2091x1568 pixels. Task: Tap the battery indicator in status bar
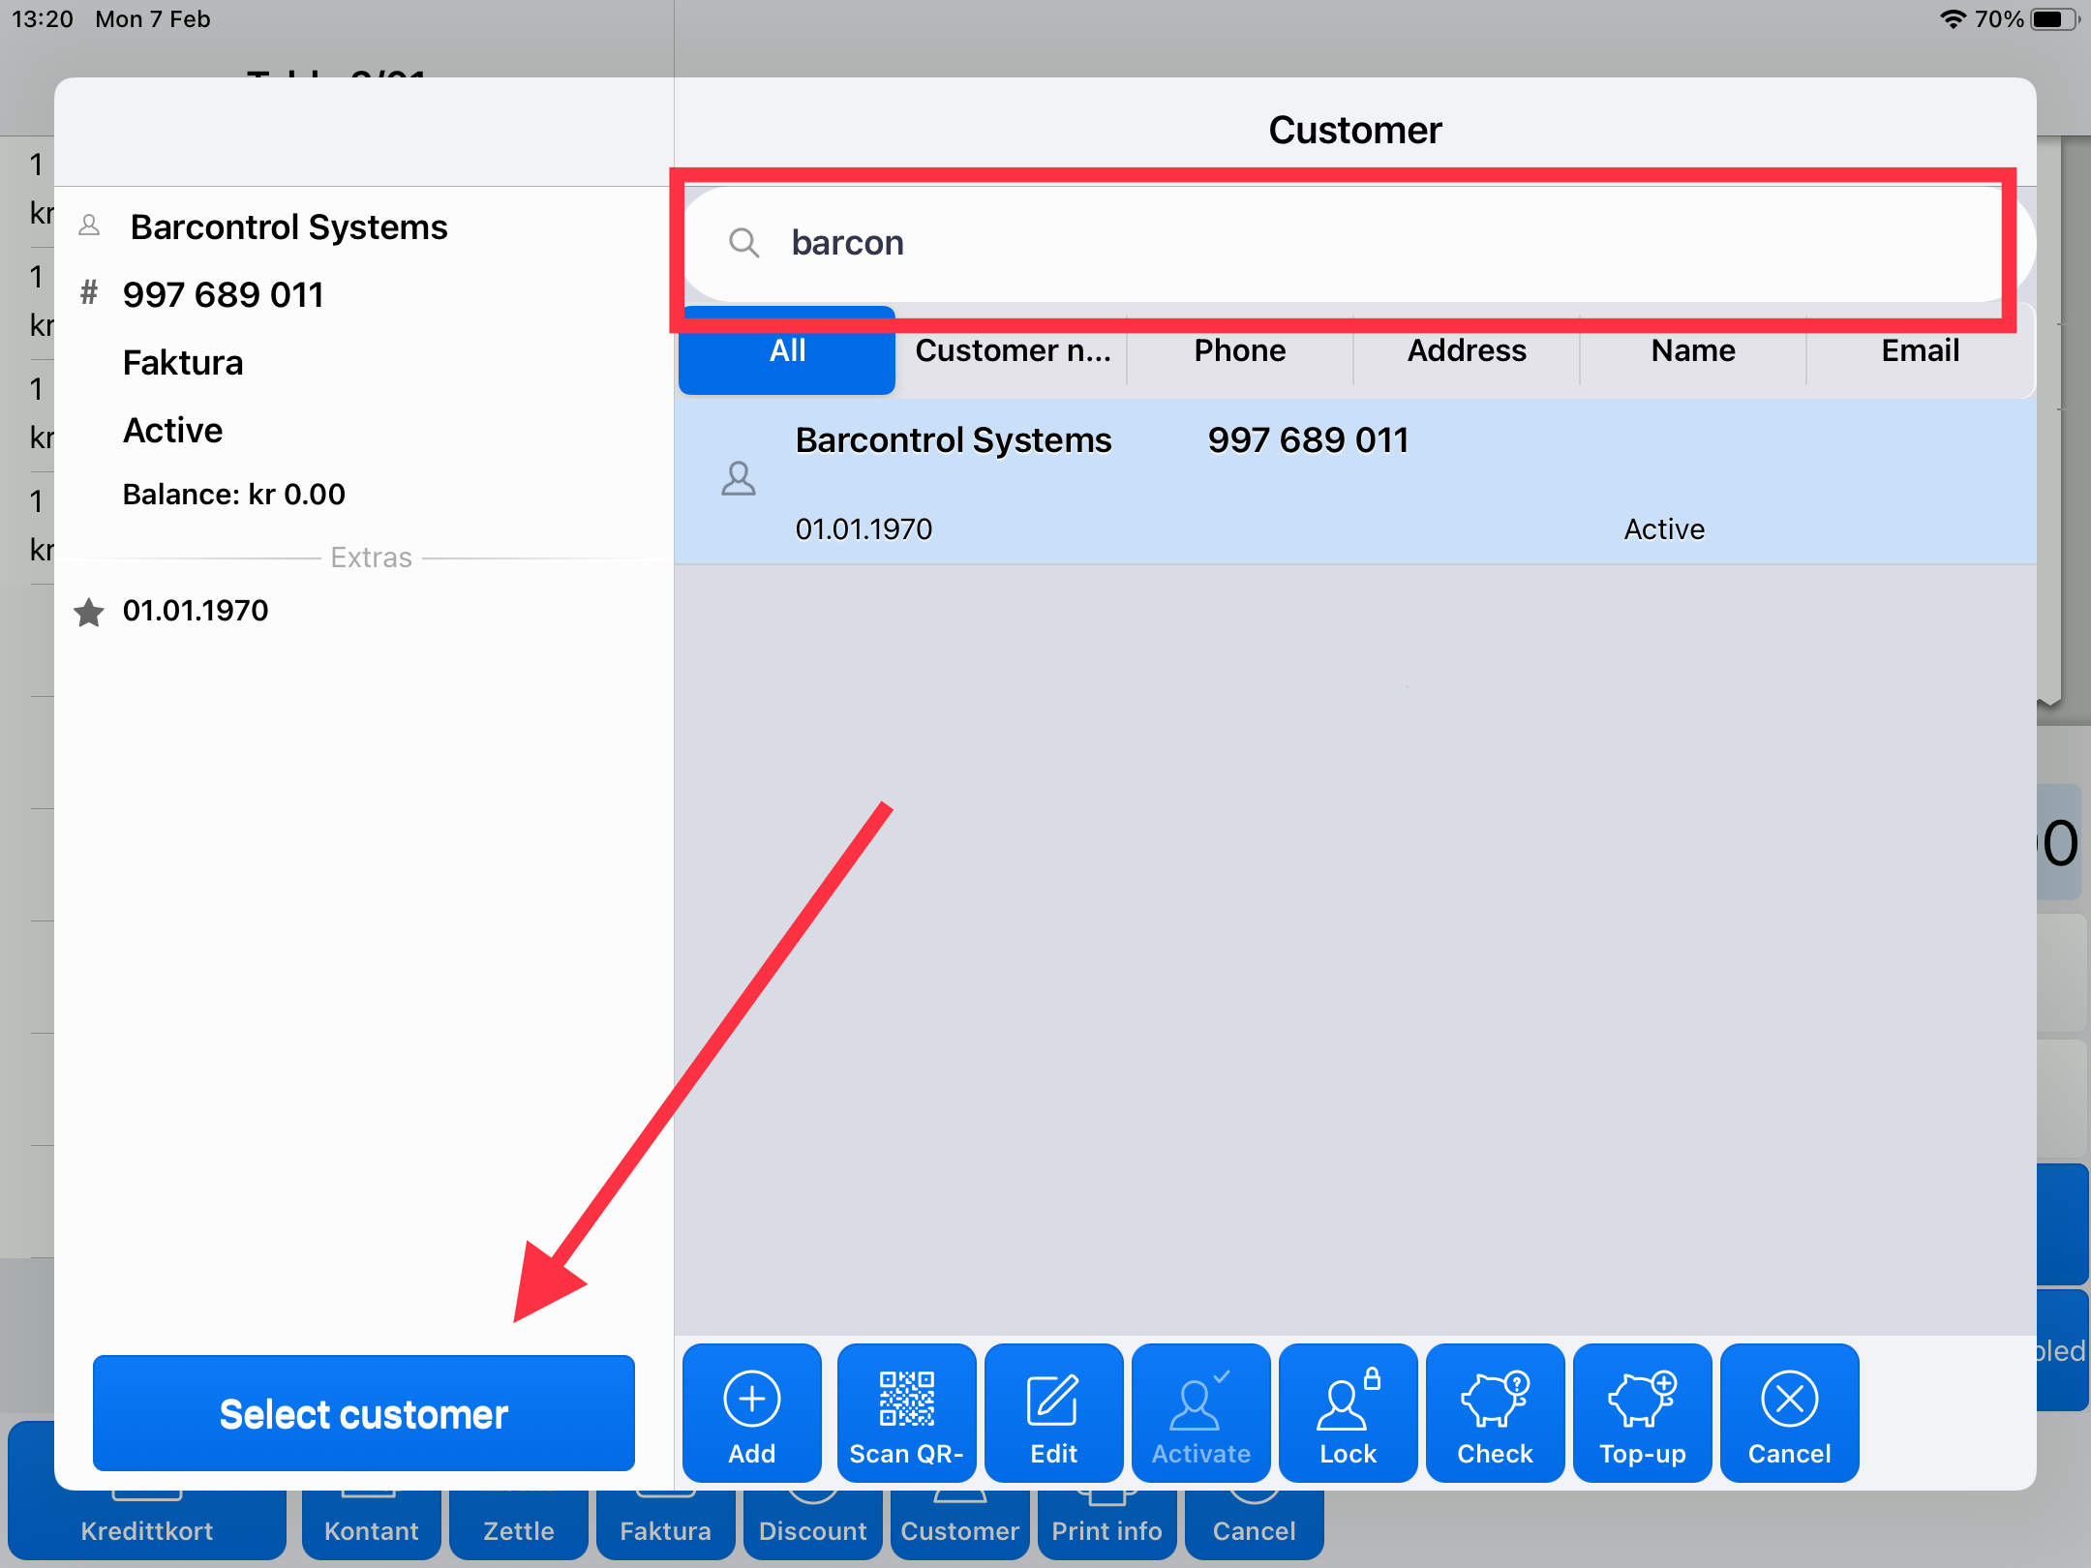(2055, 19)
